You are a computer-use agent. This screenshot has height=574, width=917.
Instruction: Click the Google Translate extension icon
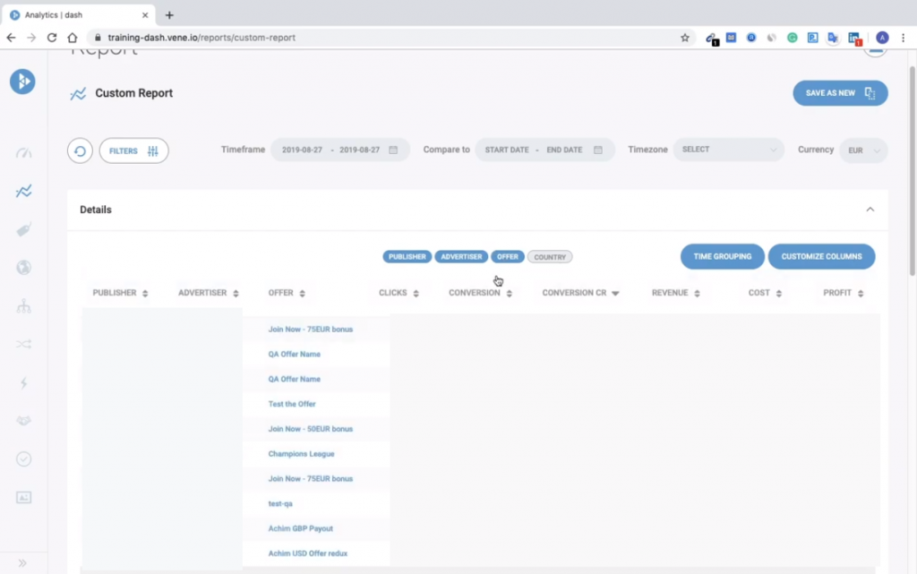pyautogui.click(x=833, y=38)
